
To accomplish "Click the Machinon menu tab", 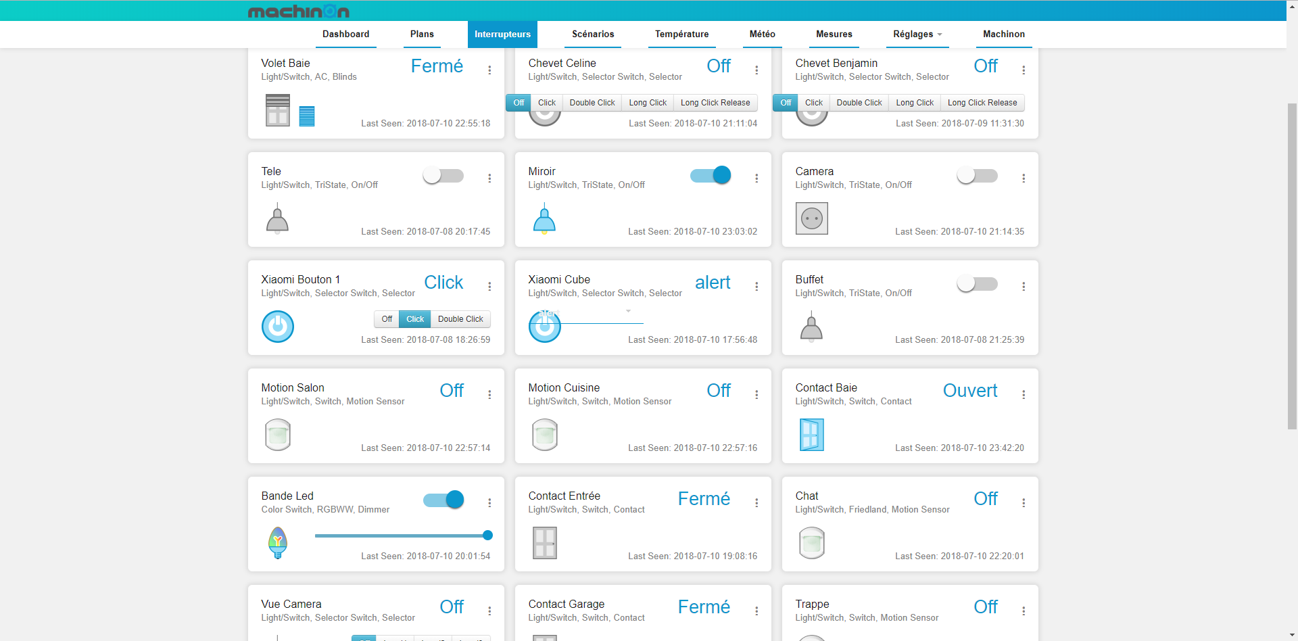I will coord(1003,34).
